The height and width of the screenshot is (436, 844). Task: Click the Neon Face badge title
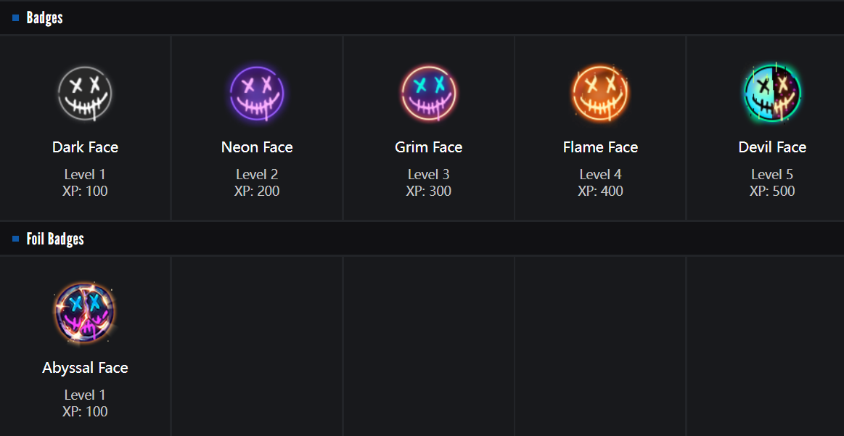pos(257,147)
